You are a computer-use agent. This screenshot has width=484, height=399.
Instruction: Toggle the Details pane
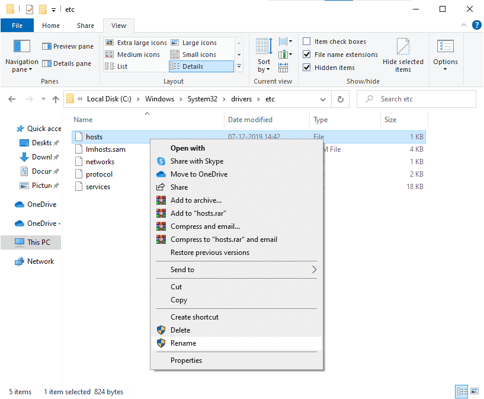point(67,63)
